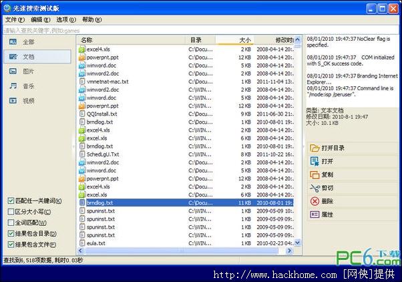Click the 2011-11-04 modified date cell

pos(275,82)
